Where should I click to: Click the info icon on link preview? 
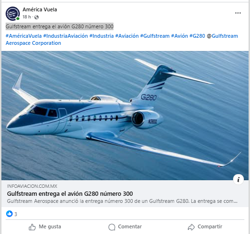[x=238, y=179]
